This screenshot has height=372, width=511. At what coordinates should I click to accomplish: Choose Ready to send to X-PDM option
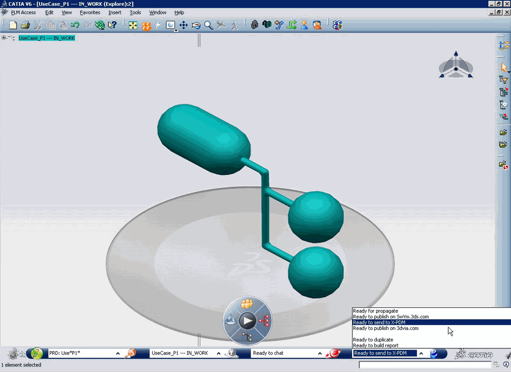[x=431, y=322]
